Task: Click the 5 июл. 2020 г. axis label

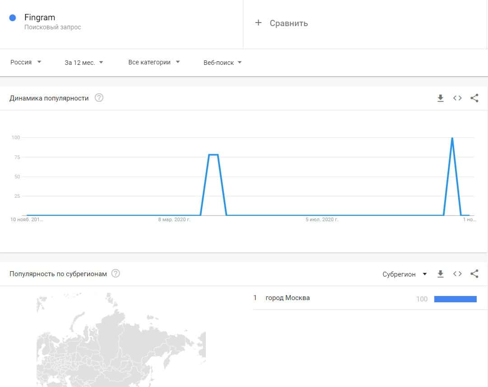Action: (322, 219)
